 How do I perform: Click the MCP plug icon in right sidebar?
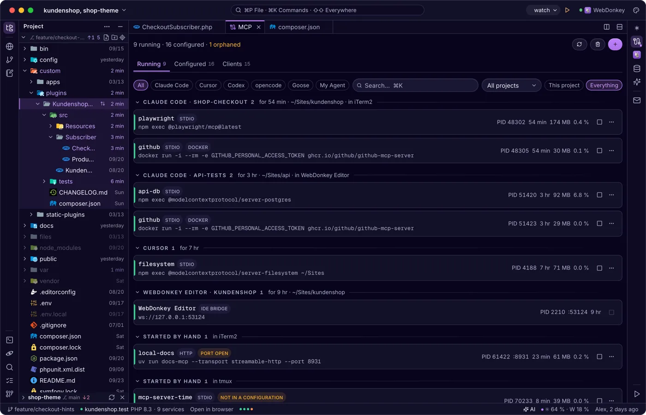tap(637, 41)
